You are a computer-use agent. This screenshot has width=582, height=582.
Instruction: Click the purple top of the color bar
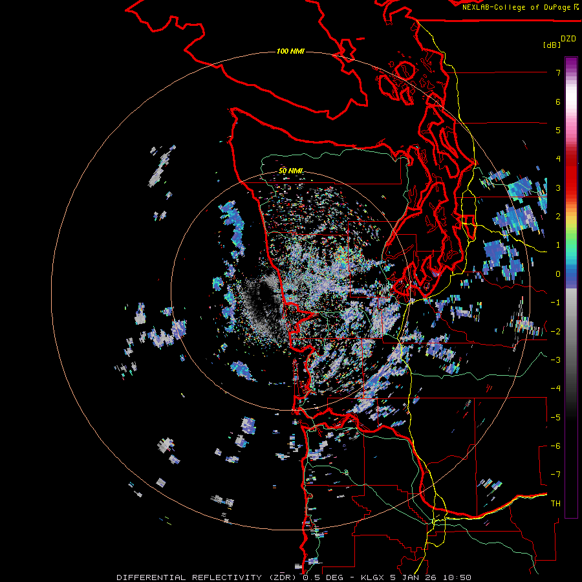(x=571, y=62)
